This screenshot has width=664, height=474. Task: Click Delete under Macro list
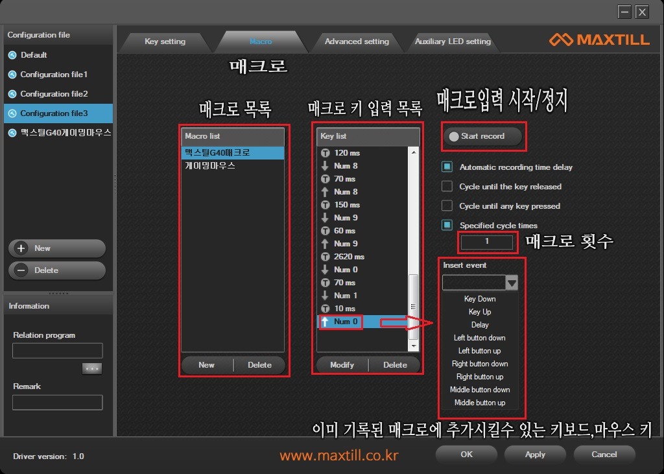click(259, 365)
